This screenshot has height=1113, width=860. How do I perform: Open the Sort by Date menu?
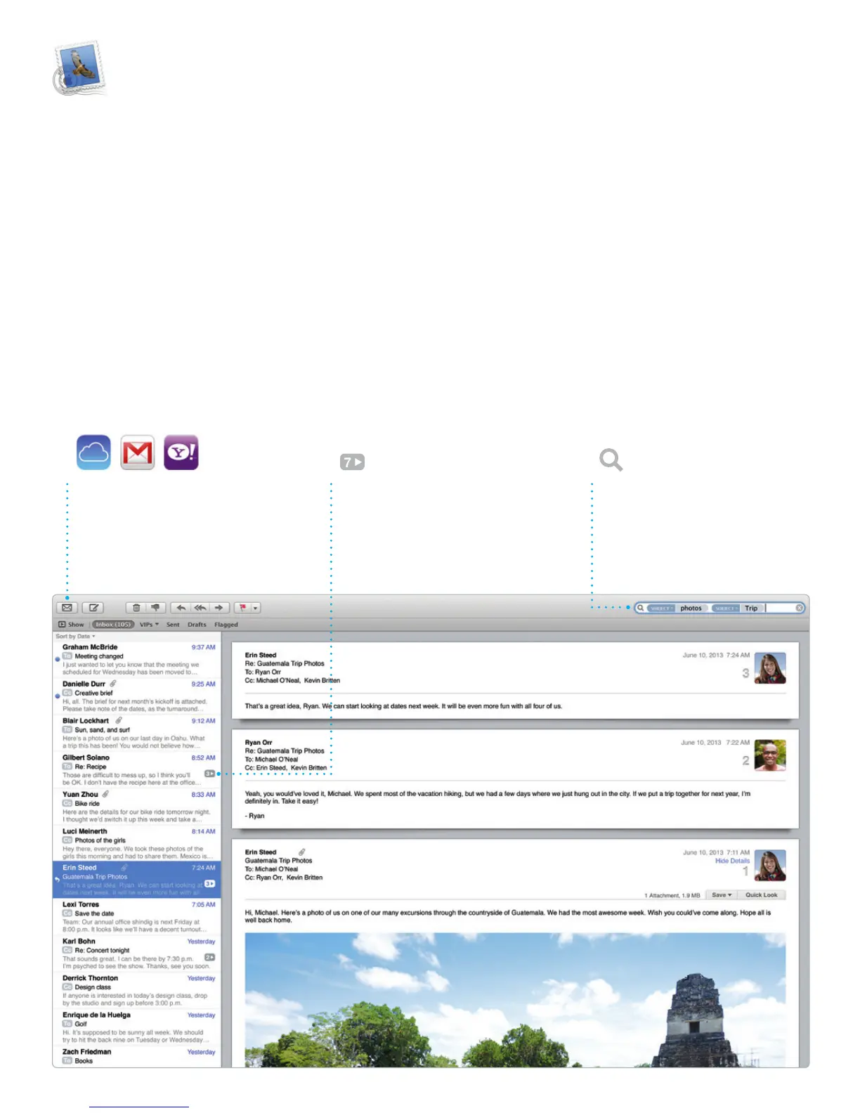(x=75, y=636)
